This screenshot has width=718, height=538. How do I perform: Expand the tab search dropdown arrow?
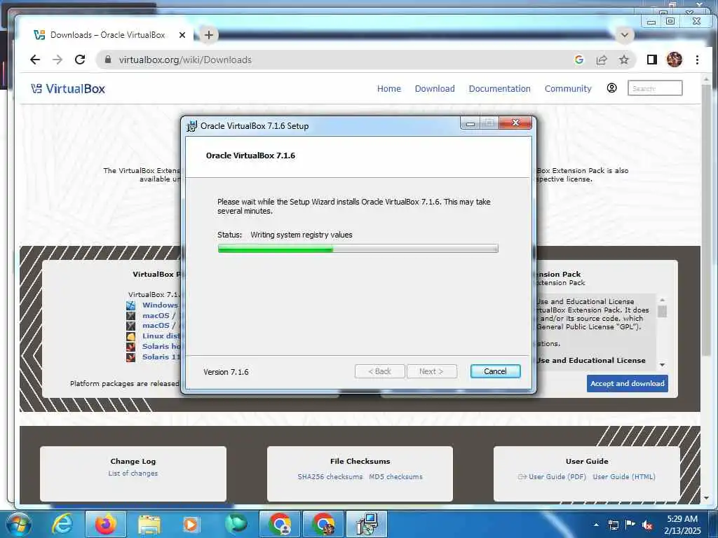[x=624, y=35]
